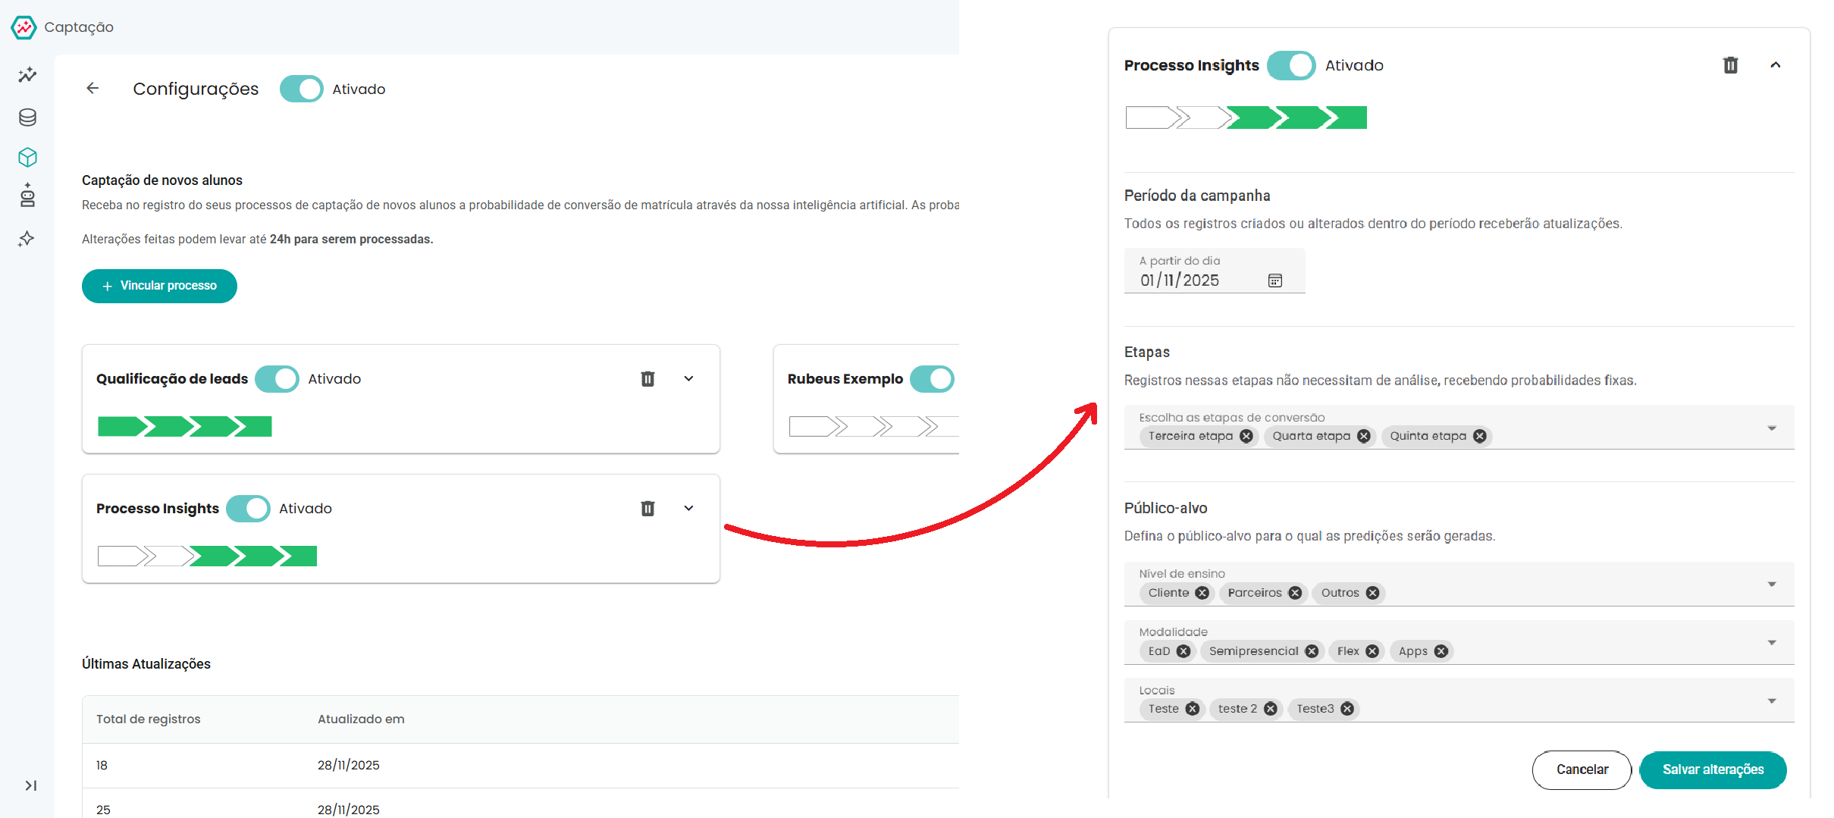This screenshot has width=1834, height=818.
Task: Open the calendar picker for the start date
Action: [x=1275, y=281]
